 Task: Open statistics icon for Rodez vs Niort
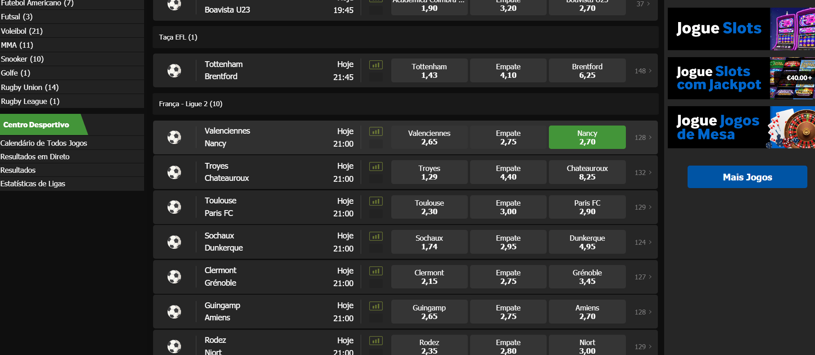[x=376, y=341]
